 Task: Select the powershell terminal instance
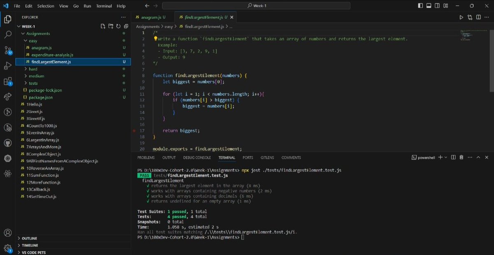point(423,157)
